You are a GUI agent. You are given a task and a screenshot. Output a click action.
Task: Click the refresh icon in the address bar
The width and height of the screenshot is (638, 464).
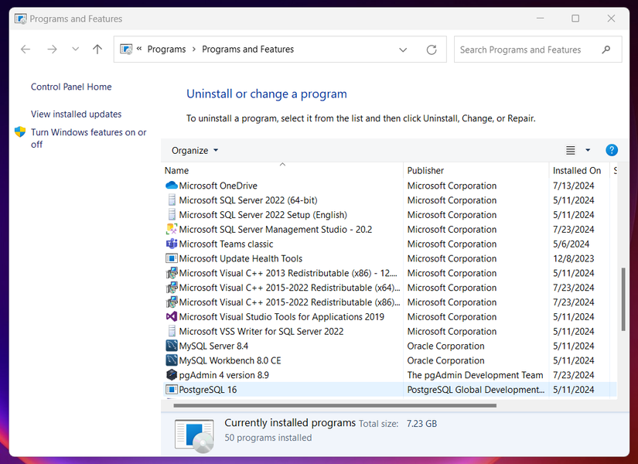tap(432, 49)
